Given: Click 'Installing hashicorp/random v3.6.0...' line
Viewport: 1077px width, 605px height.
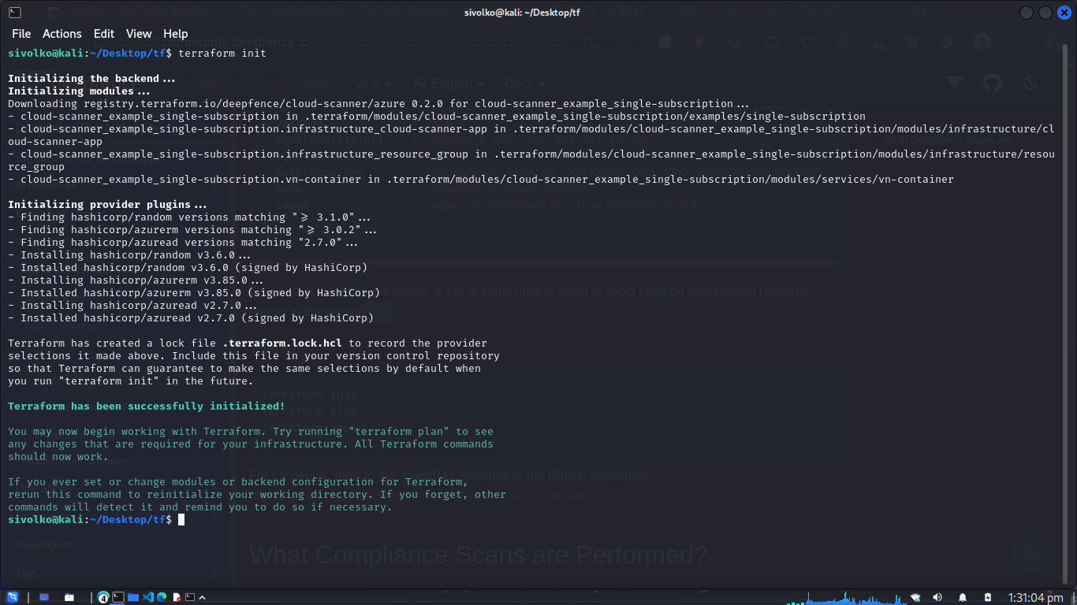Looking at the screenshot, I should pos(129,255).
